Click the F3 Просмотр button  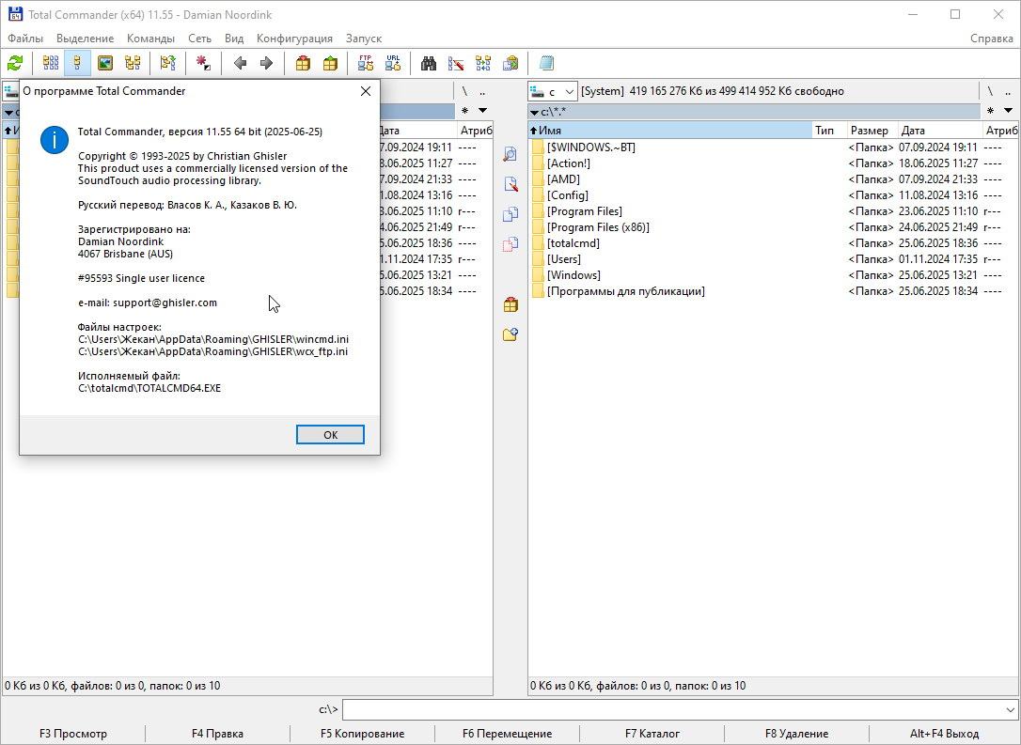pyautogui.click(x=73, y=734)
